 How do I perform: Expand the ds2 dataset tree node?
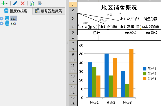(1, 24)
